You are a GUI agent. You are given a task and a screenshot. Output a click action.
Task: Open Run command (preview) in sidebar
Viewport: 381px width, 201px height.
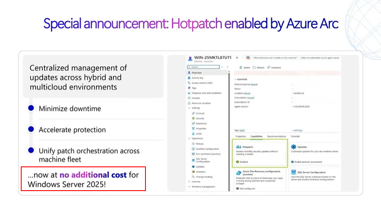[x=208, y=154]
